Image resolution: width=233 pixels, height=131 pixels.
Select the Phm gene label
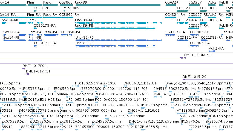[30, 2]
